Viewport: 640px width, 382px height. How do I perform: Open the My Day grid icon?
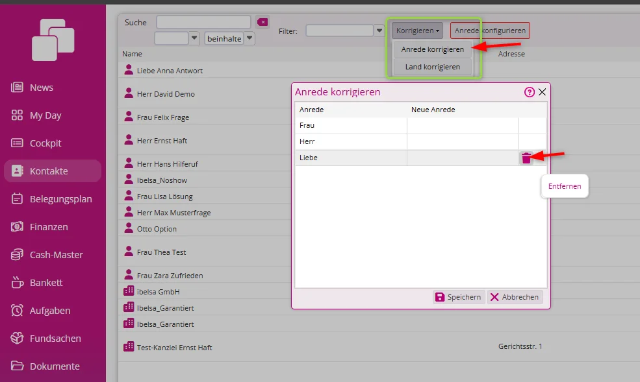17,115
